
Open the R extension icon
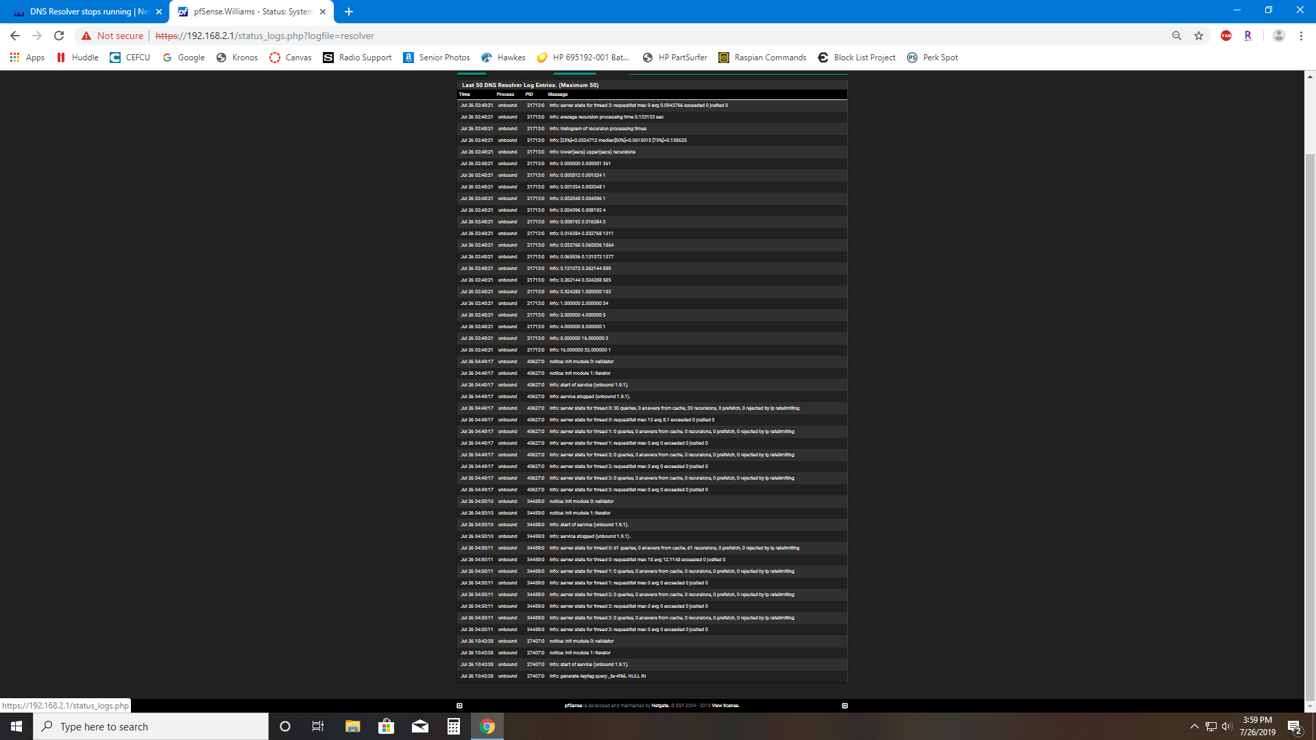(1247, 36)
